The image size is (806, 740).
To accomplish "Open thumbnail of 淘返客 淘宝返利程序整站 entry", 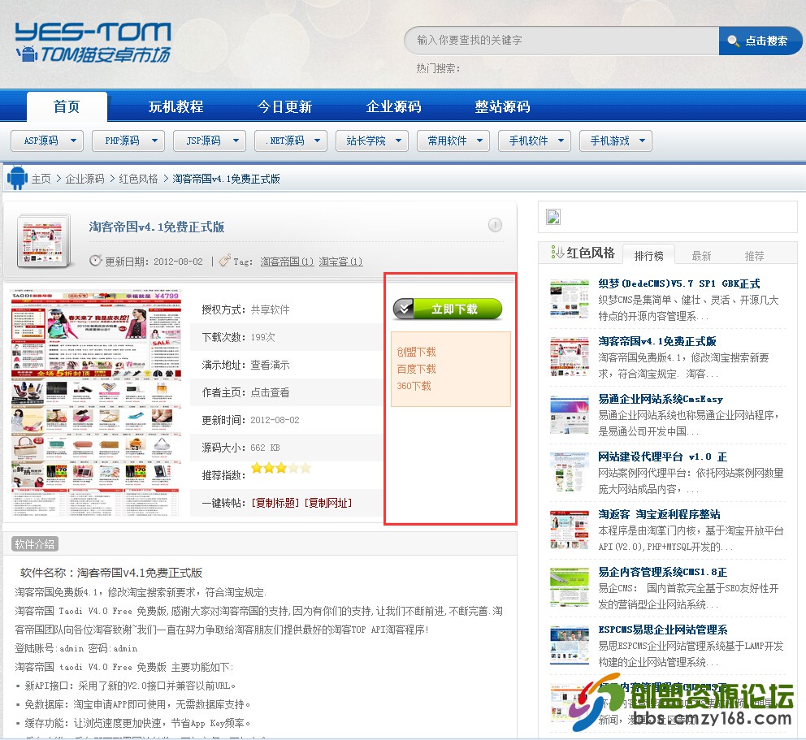I will pos(570,530).
